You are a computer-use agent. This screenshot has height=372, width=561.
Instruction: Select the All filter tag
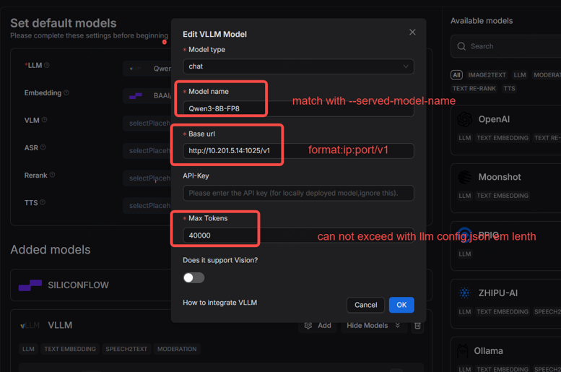pos(456,75)
